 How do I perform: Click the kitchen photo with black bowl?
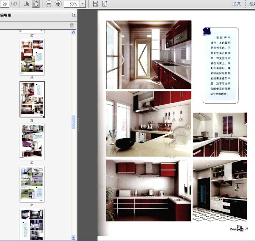149,124
